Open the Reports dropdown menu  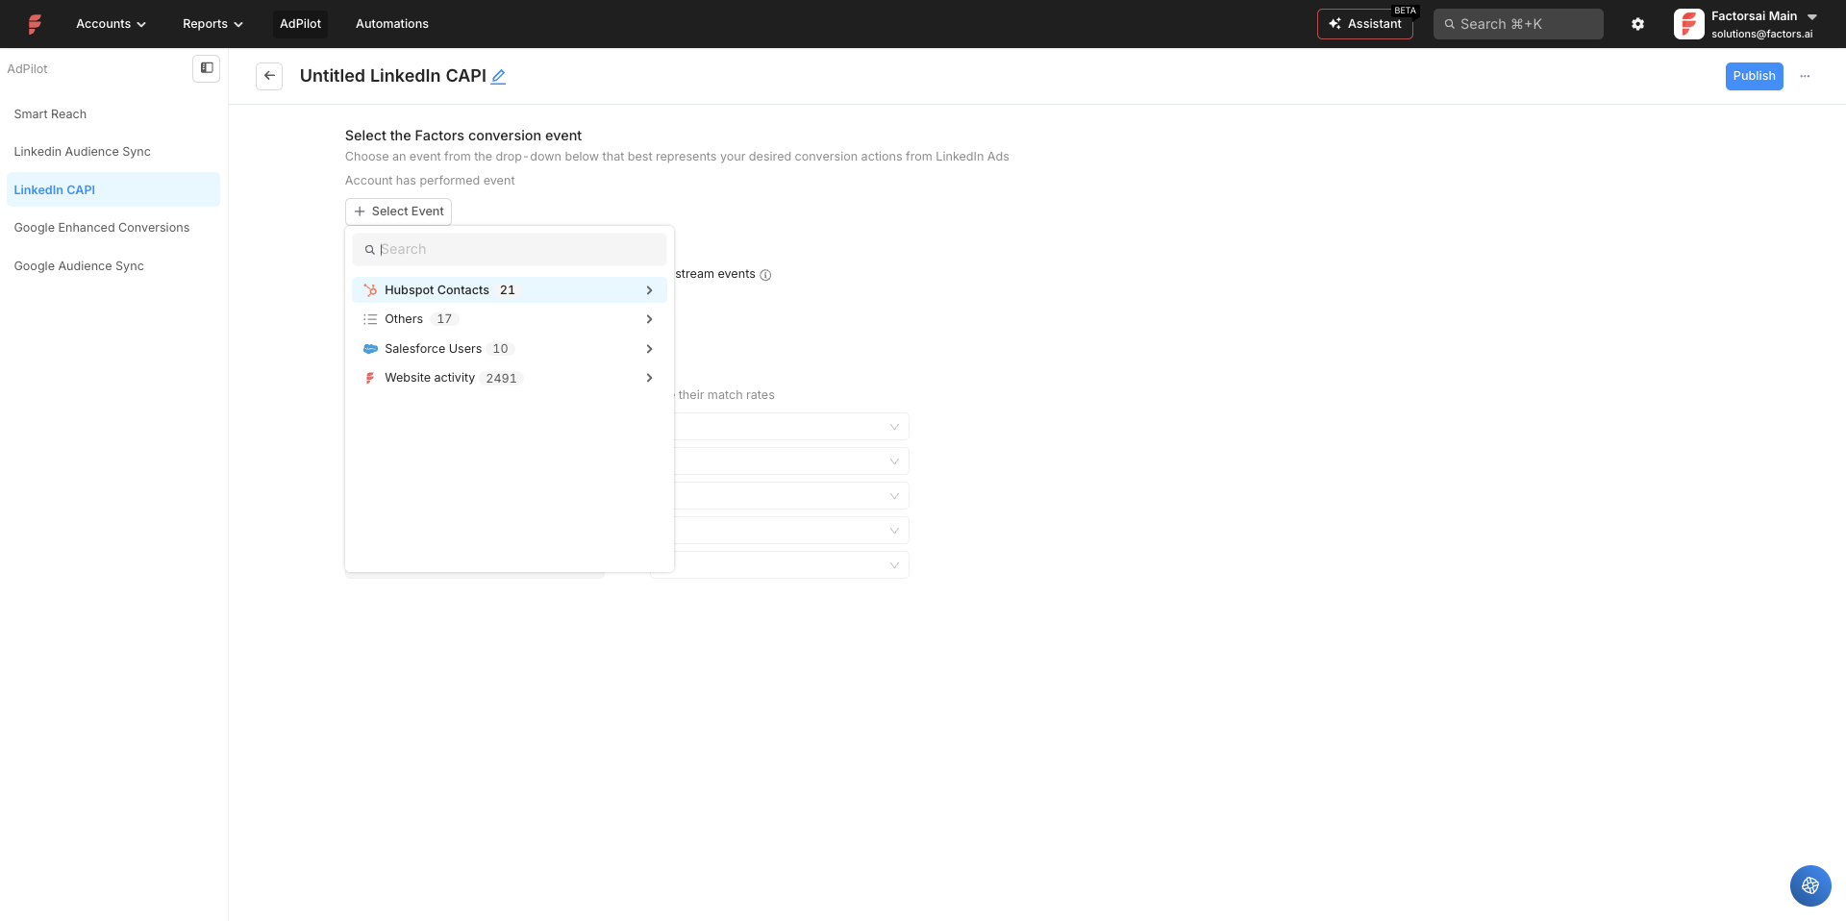pos(212,24)
